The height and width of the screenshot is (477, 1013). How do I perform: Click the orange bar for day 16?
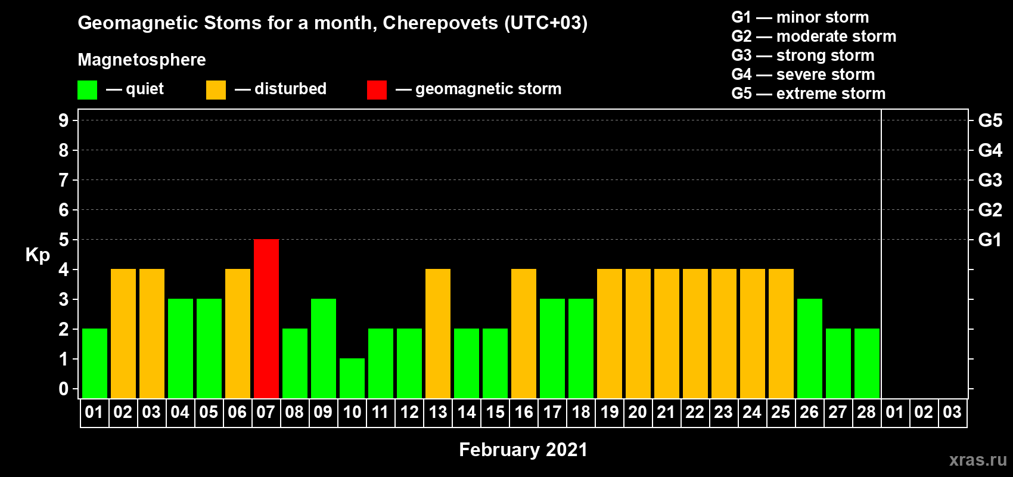(524, 333)
